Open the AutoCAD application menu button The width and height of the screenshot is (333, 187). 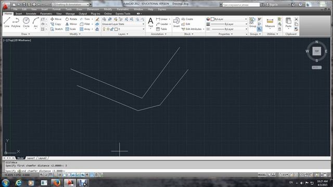pos(6,6)
